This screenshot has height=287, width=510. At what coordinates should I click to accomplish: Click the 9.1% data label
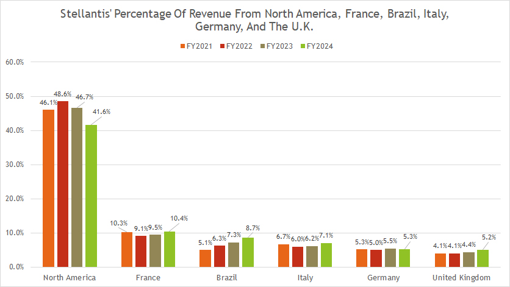[141, 229]
